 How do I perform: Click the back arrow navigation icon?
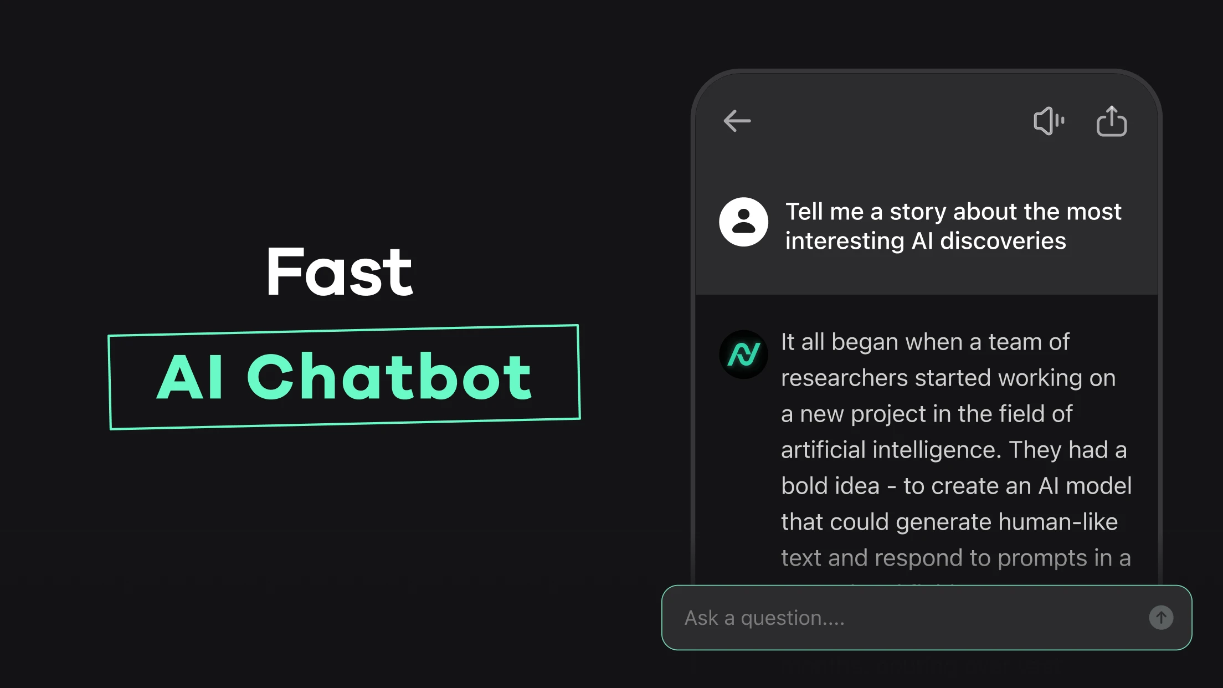pos(737,120)
